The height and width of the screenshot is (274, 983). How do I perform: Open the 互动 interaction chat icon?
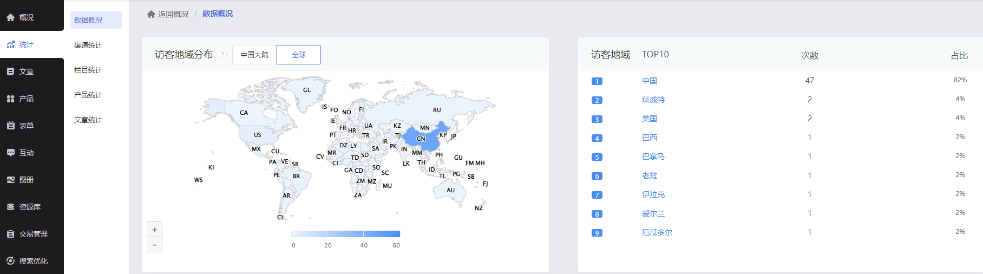(10, 153)
